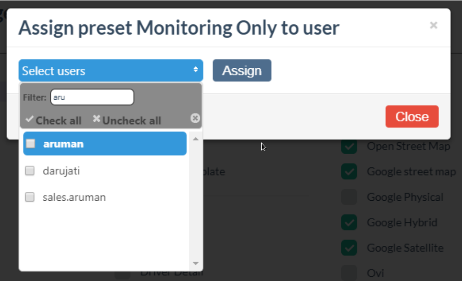Click Uncheck all in the filter header
Screen dimensions: 462x281
[127, 120]
